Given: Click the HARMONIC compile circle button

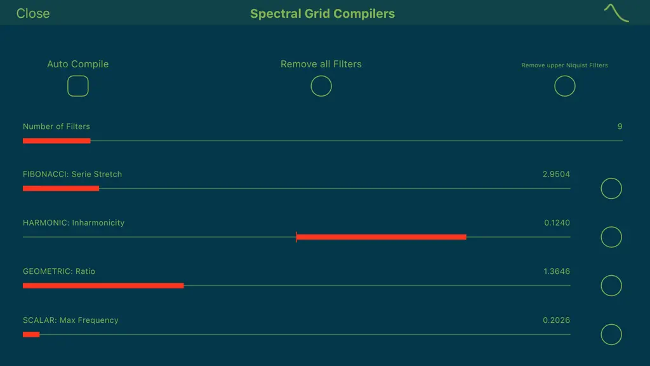Looking at the screenshot, I should 611,237.
